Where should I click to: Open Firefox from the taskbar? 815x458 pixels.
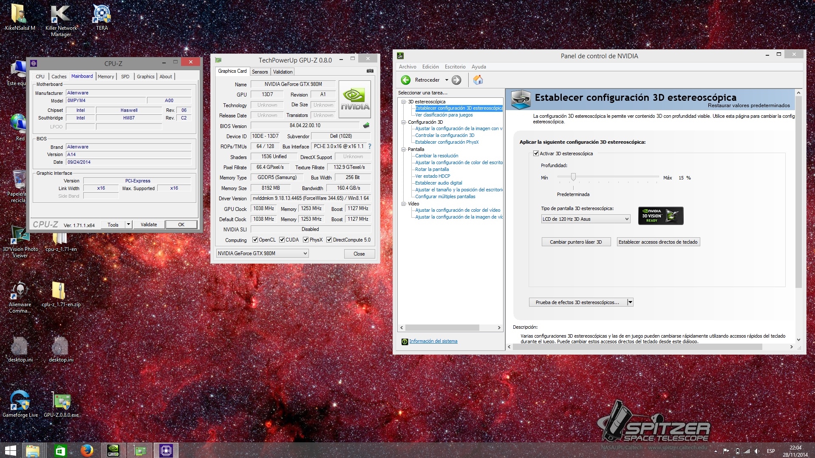click(x=87, y=450)
